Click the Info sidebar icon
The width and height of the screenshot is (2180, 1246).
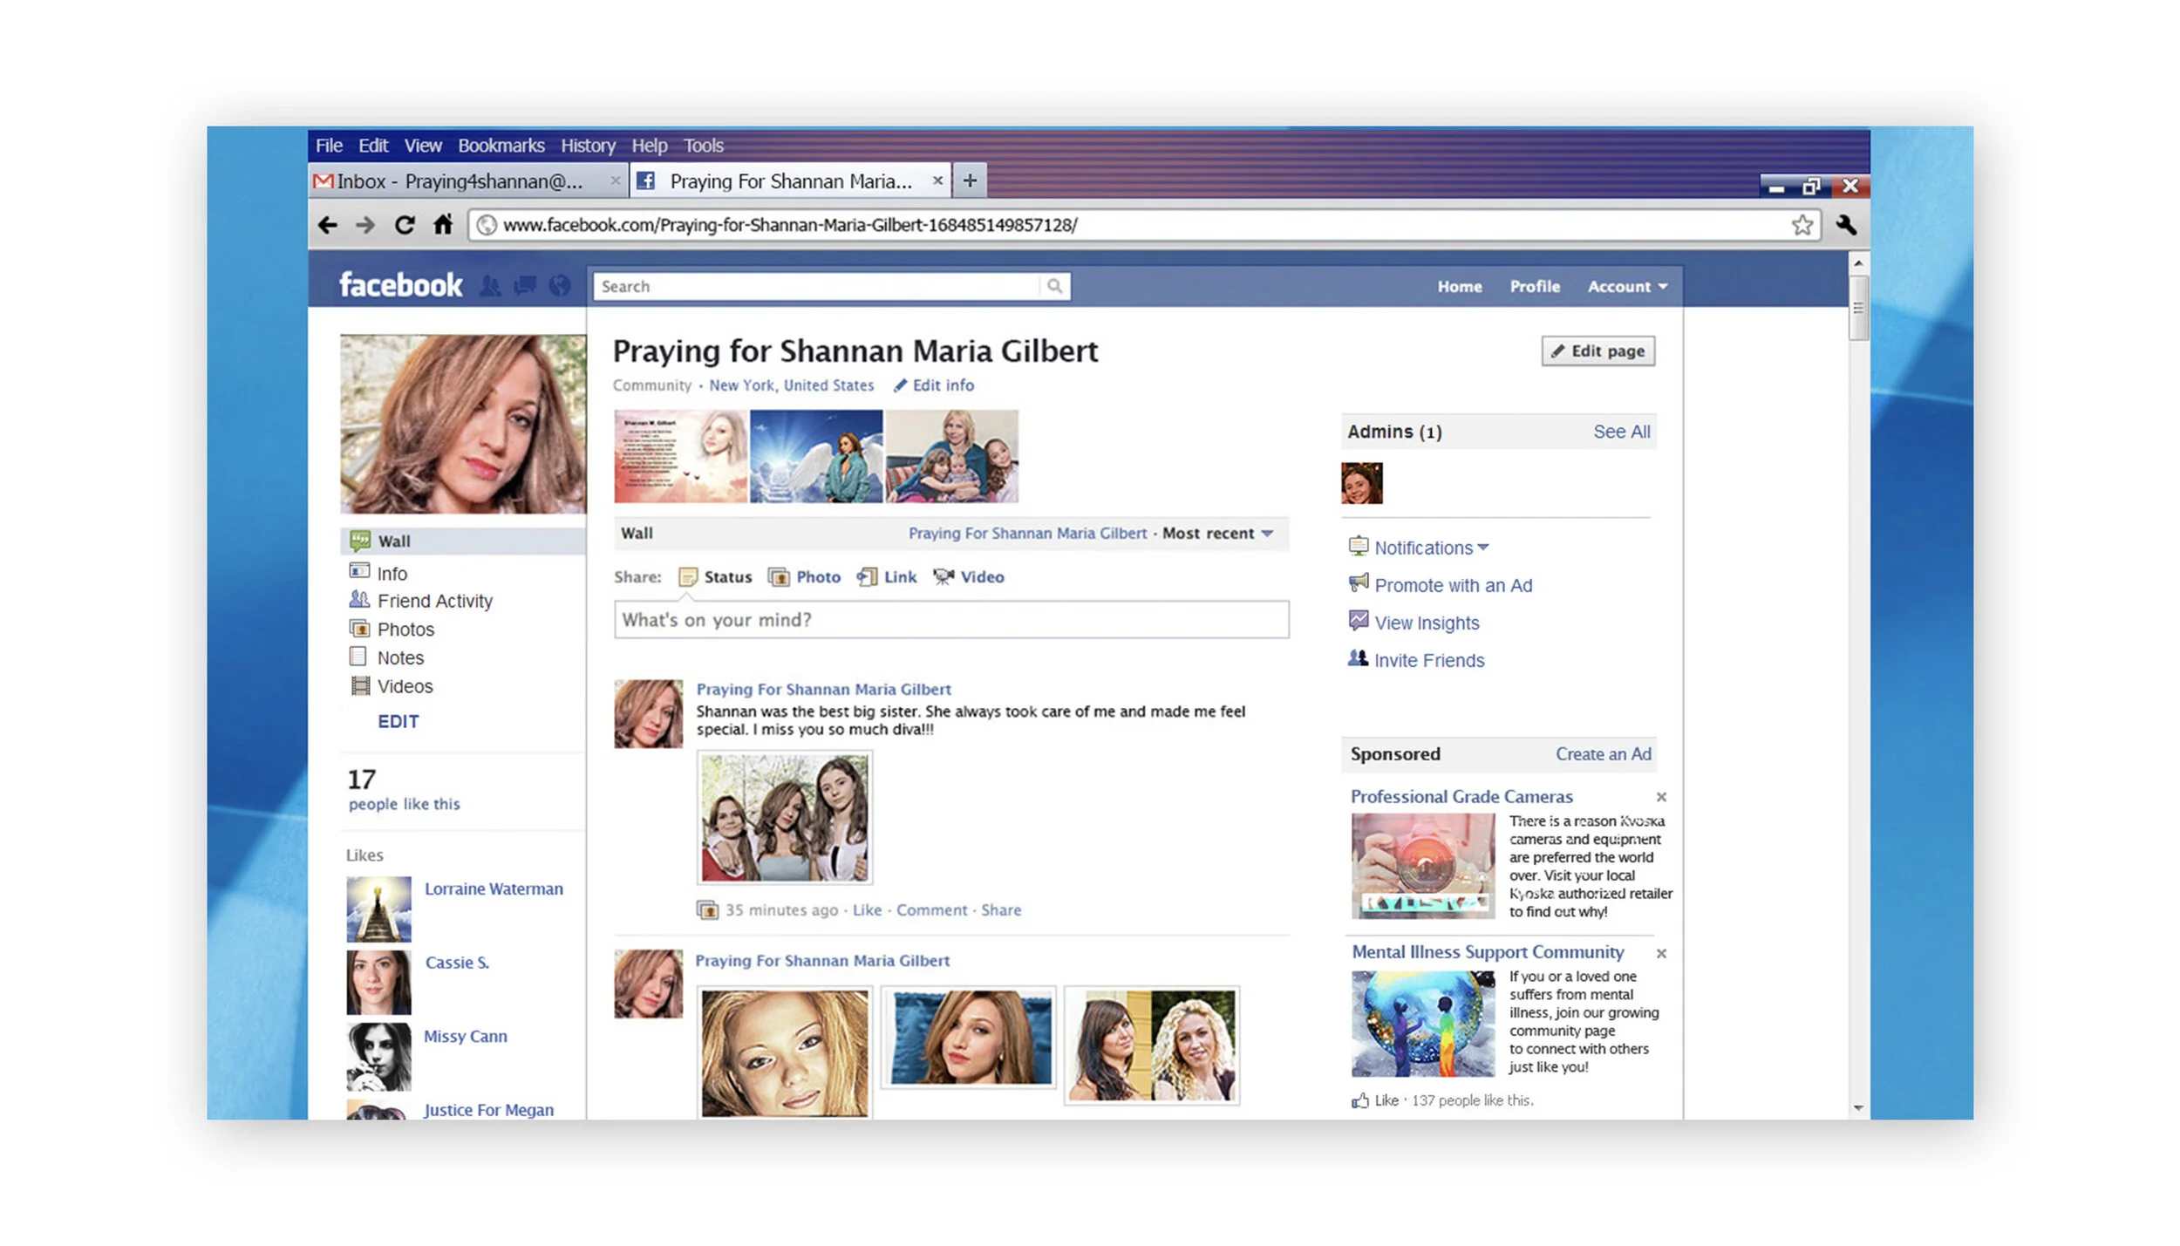358,571
